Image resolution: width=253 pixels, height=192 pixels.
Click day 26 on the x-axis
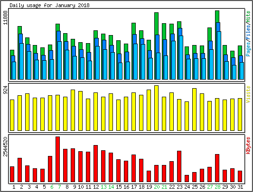pos(202,187)
